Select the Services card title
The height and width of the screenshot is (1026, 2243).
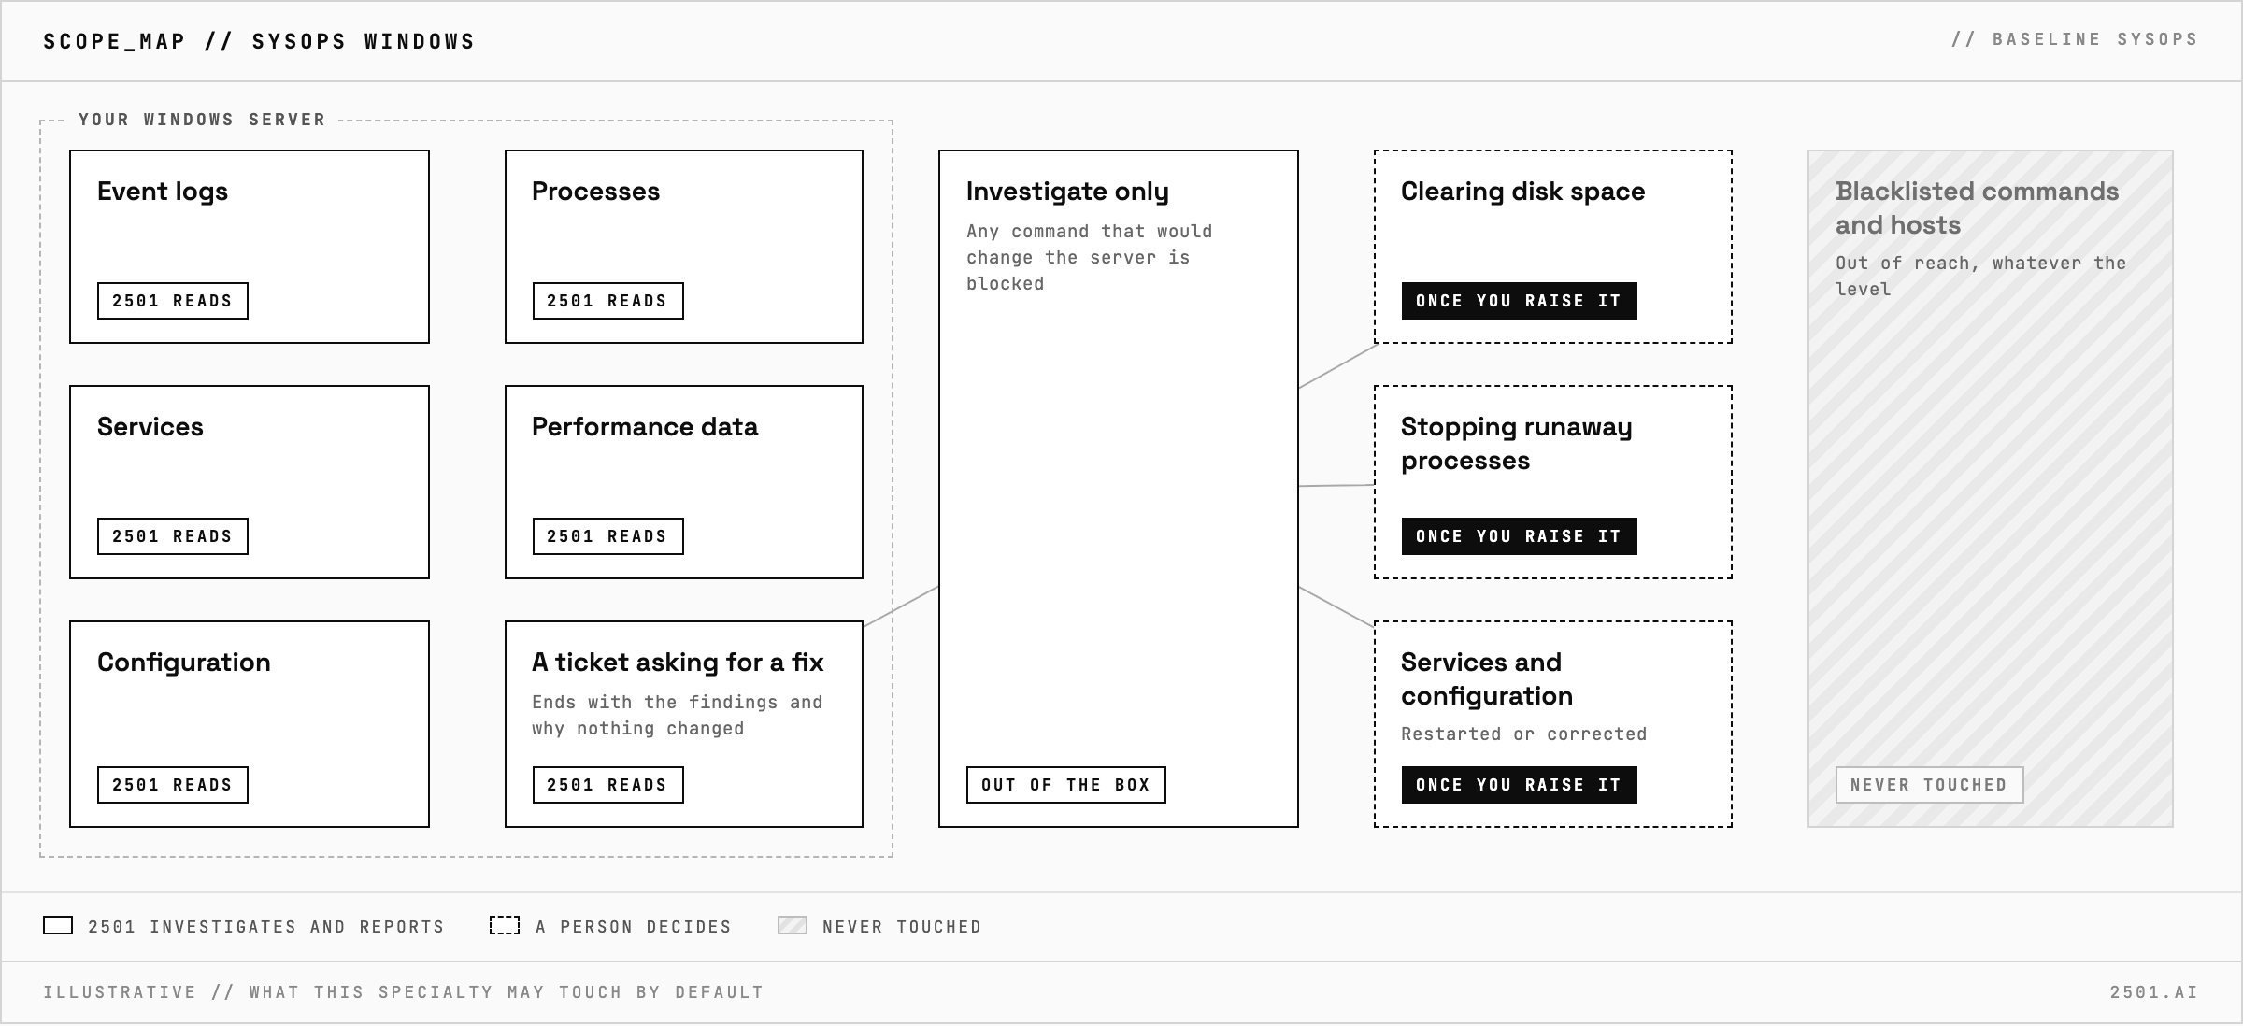coord(150,427)
